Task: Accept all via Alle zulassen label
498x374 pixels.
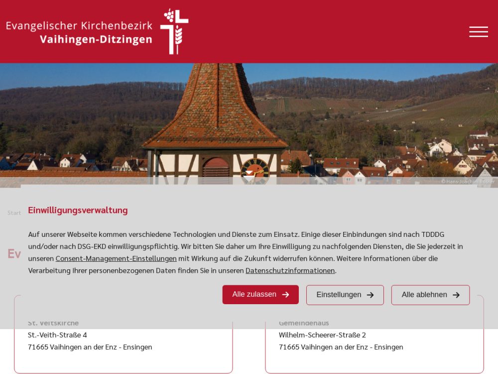Action: [254, 295]
